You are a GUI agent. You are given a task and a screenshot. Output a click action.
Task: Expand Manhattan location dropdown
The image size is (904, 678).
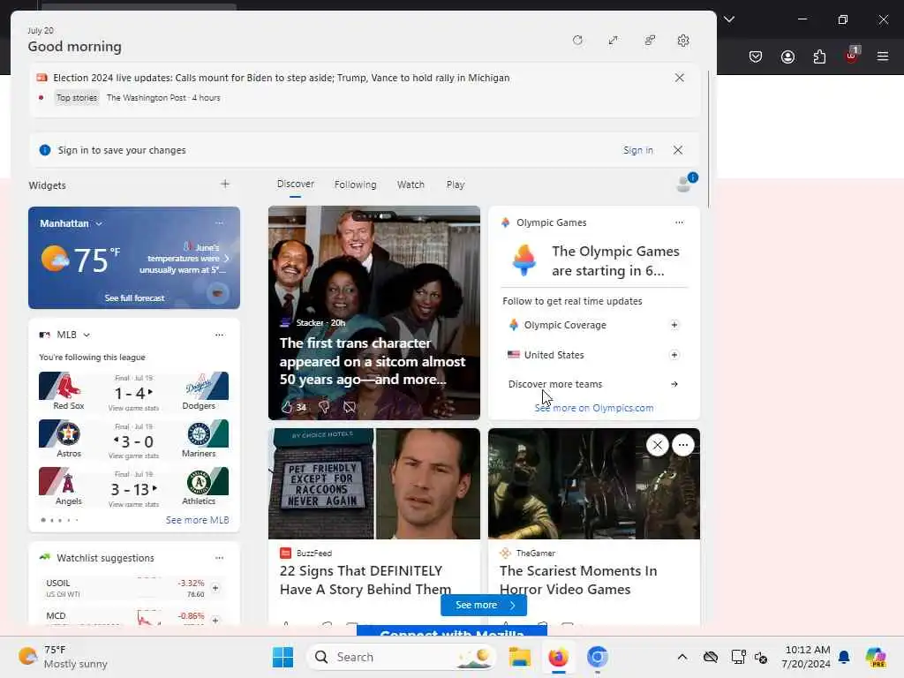pyautogui.click(x=99, y=223)
